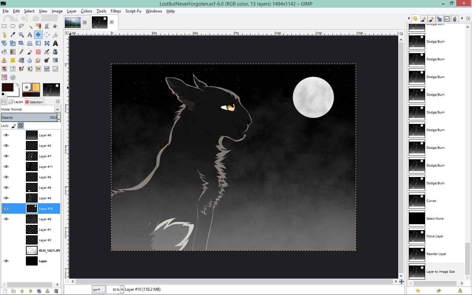Select the Dodge/Burn tool

coord(47,60)
